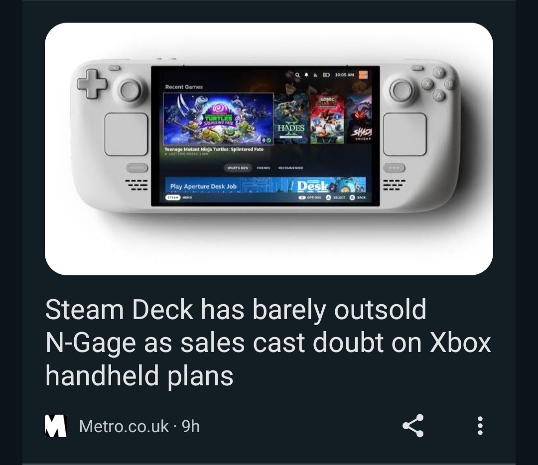Click the orange profile avatar on Deck screen
538x465 pixels.
[x=363, y=75]
